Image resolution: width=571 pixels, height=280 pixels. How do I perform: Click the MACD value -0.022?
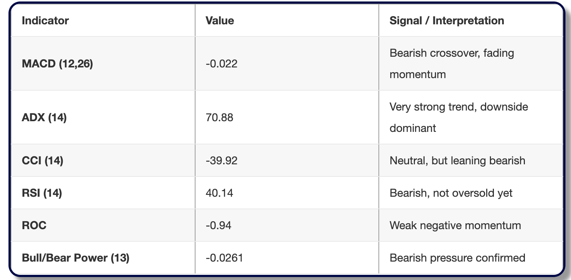tap(222, 64)
